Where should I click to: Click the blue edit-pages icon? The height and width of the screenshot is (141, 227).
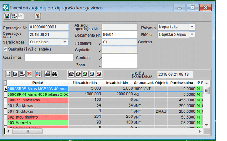click(x=92, y=74)
